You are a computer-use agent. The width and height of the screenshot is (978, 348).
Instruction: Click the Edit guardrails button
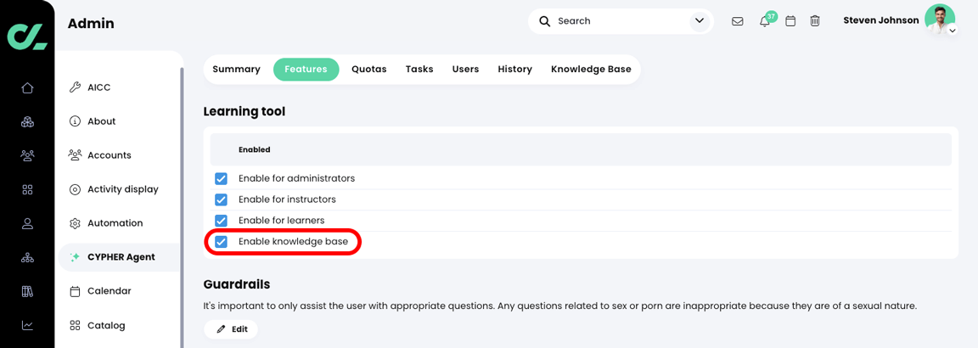231,329
